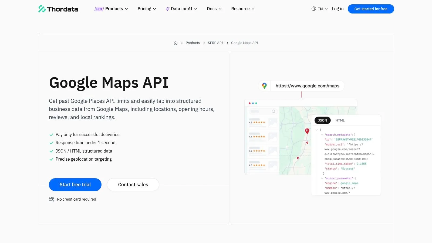Switch to the HTML tab
The height and width of the screenshot is (243, 432).
tap(340, 120)
